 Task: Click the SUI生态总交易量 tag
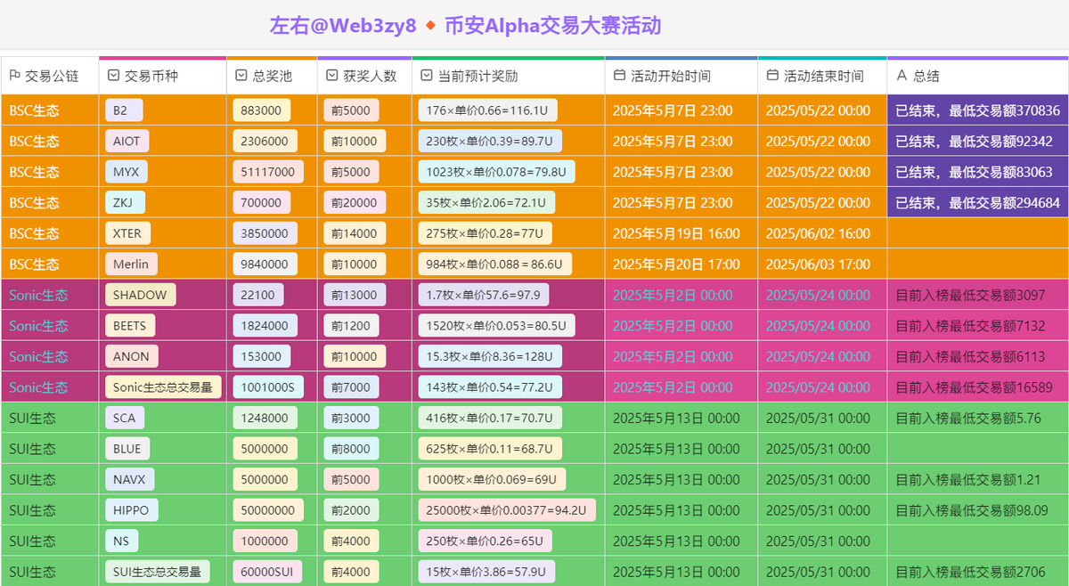tap(158, 572)
